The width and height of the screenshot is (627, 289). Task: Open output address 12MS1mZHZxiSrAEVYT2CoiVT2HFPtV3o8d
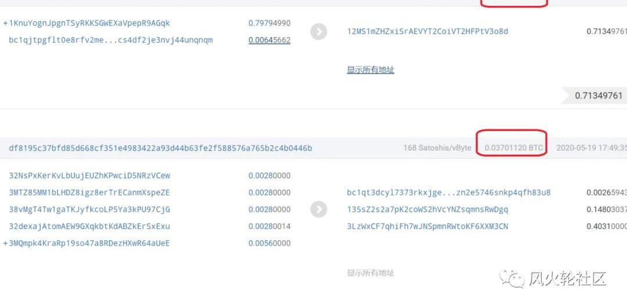click(427, 31)
